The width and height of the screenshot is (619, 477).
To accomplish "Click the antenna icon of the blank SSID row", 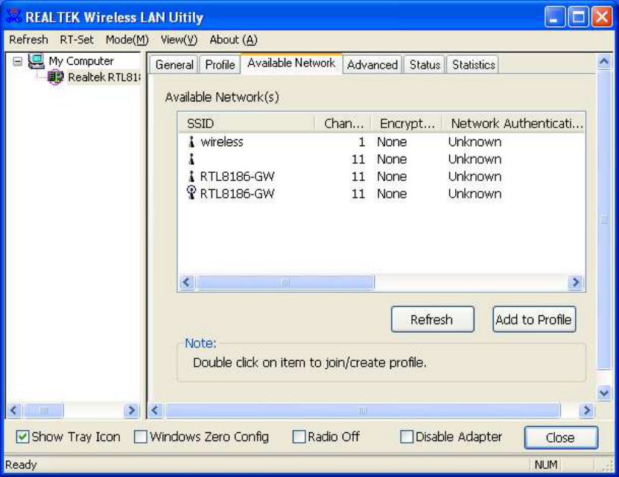I will (191, 159).
